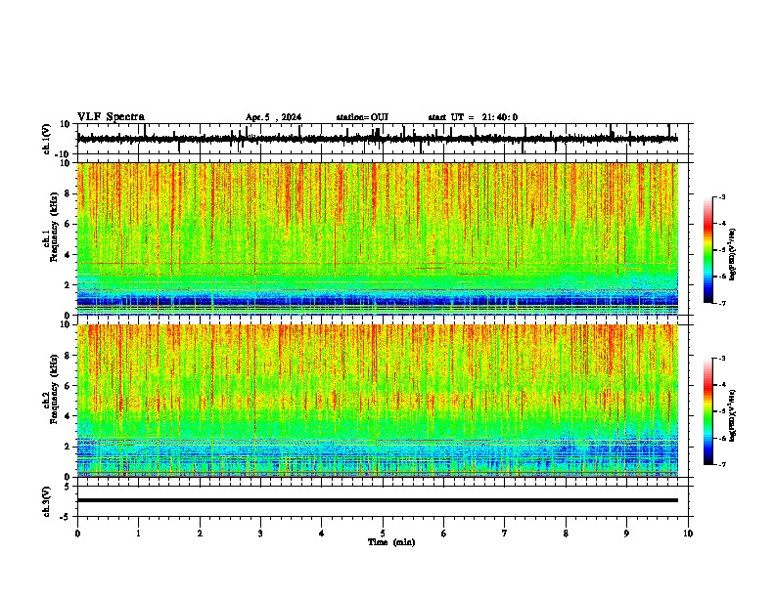Click the "station=OUJ" header label
The width and height of the screenshot is (775, 598).
click(362, 117)
